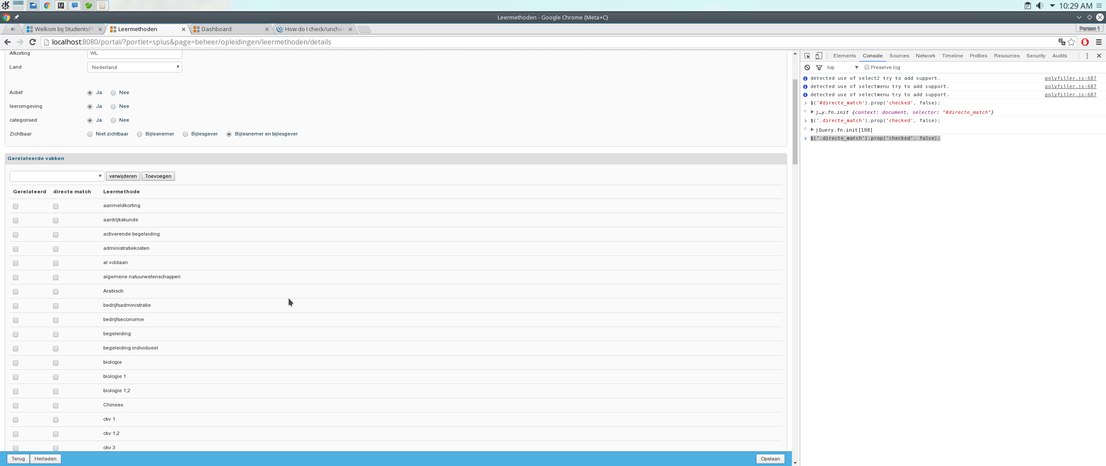Screen dimensions: 1106x466
Task: Expand the hidden system tray icons arrow
Action: pos(1052,6)
